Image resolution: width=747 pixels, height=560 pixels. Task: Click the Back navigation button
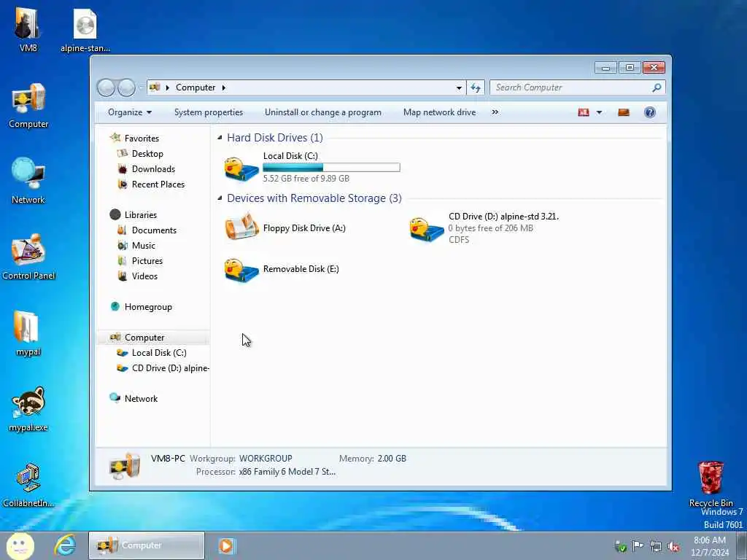tap(106, 87)
